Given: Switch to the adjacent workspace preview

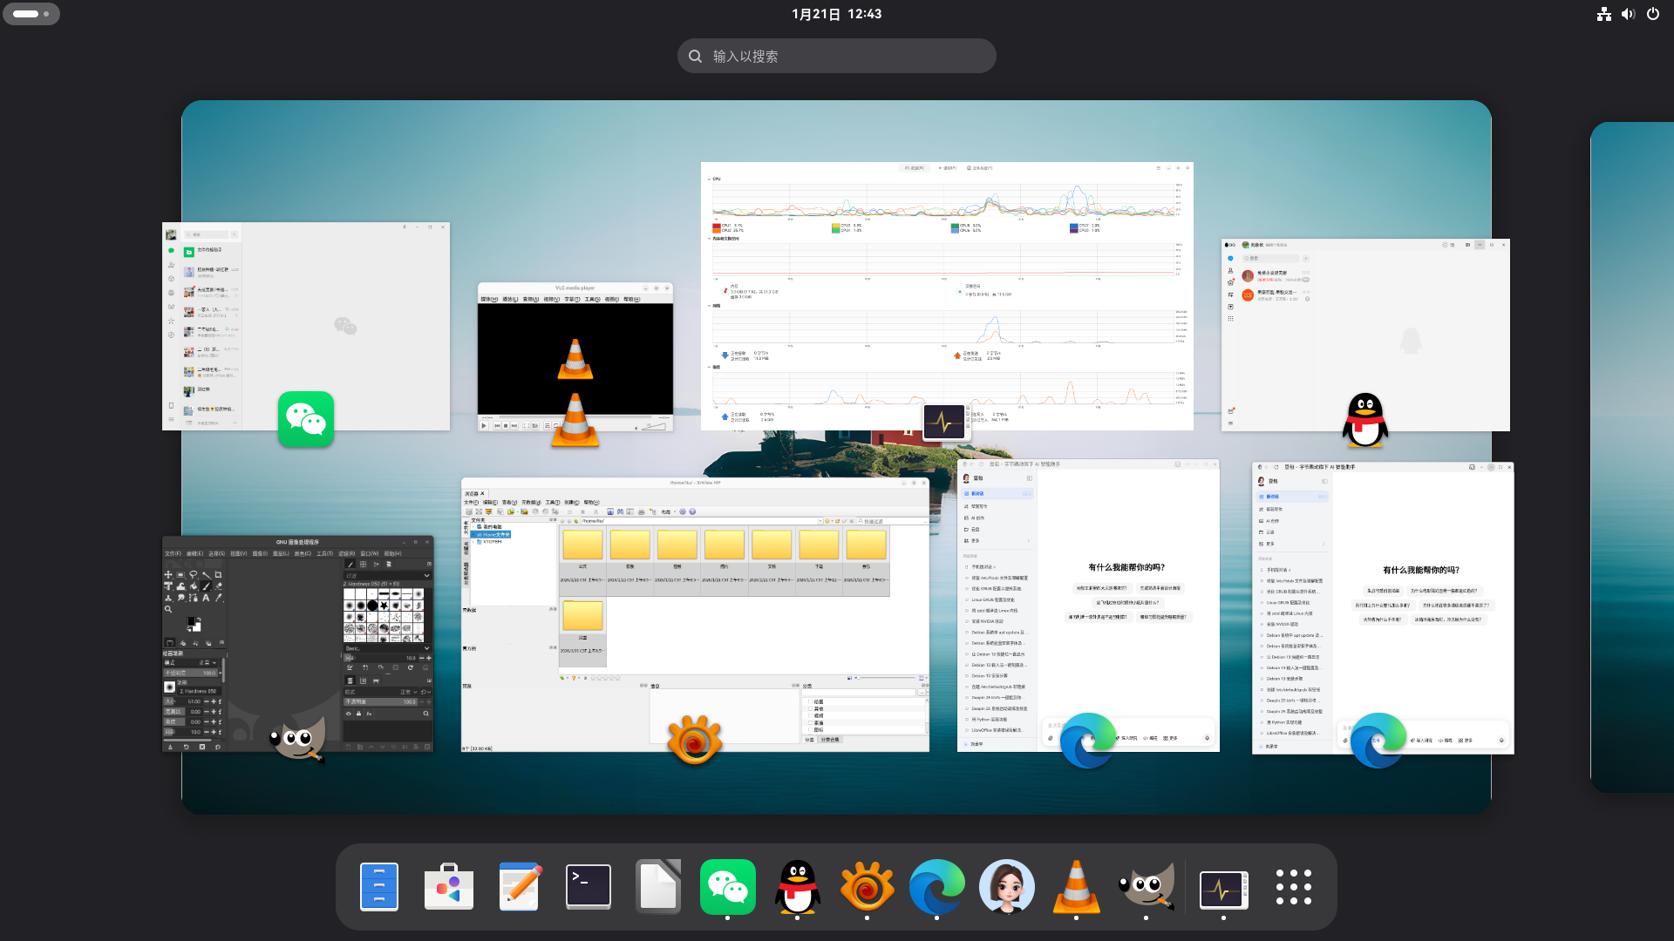Looking at the screenshot, I should coord(1632,457).
